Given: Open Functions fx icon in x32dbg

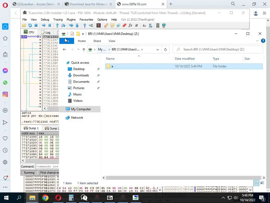Looking at the screenshot, I should pos(130,26).
